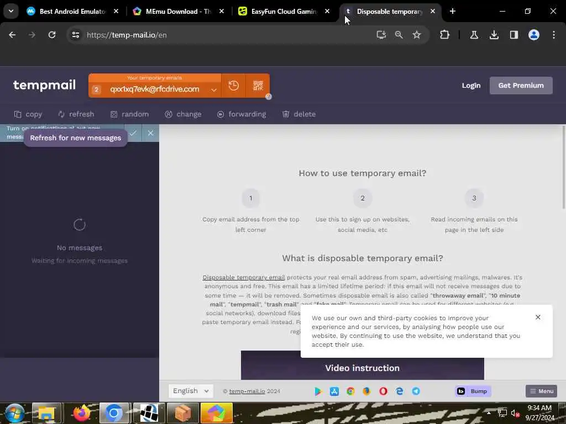
Task: Bookmark this page with the star
Action: tap(417, 35)
